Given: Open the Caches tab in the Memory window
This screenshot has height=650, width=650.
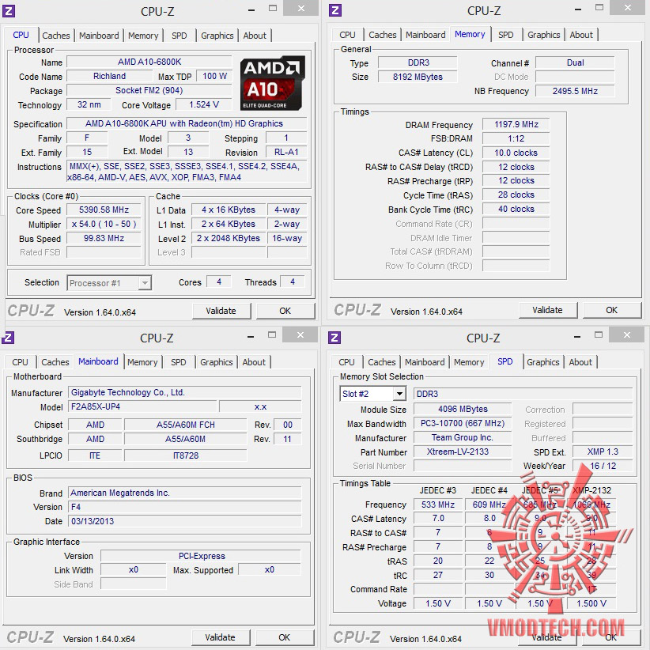Looking at the screenshot, I should click(383, 35).
